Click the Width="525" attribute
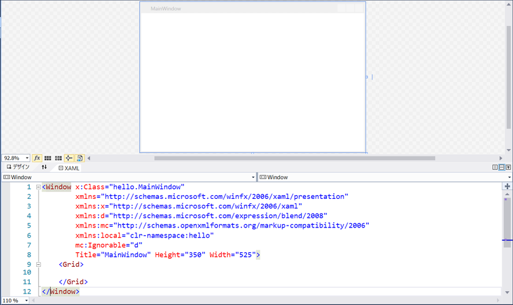Image resolution: width=513 pixels, height=305 pixels. 232,255
